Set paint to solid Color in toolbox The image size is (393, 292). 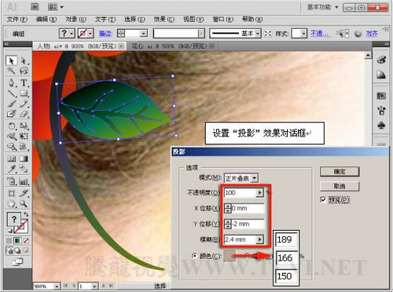(9, 240)
